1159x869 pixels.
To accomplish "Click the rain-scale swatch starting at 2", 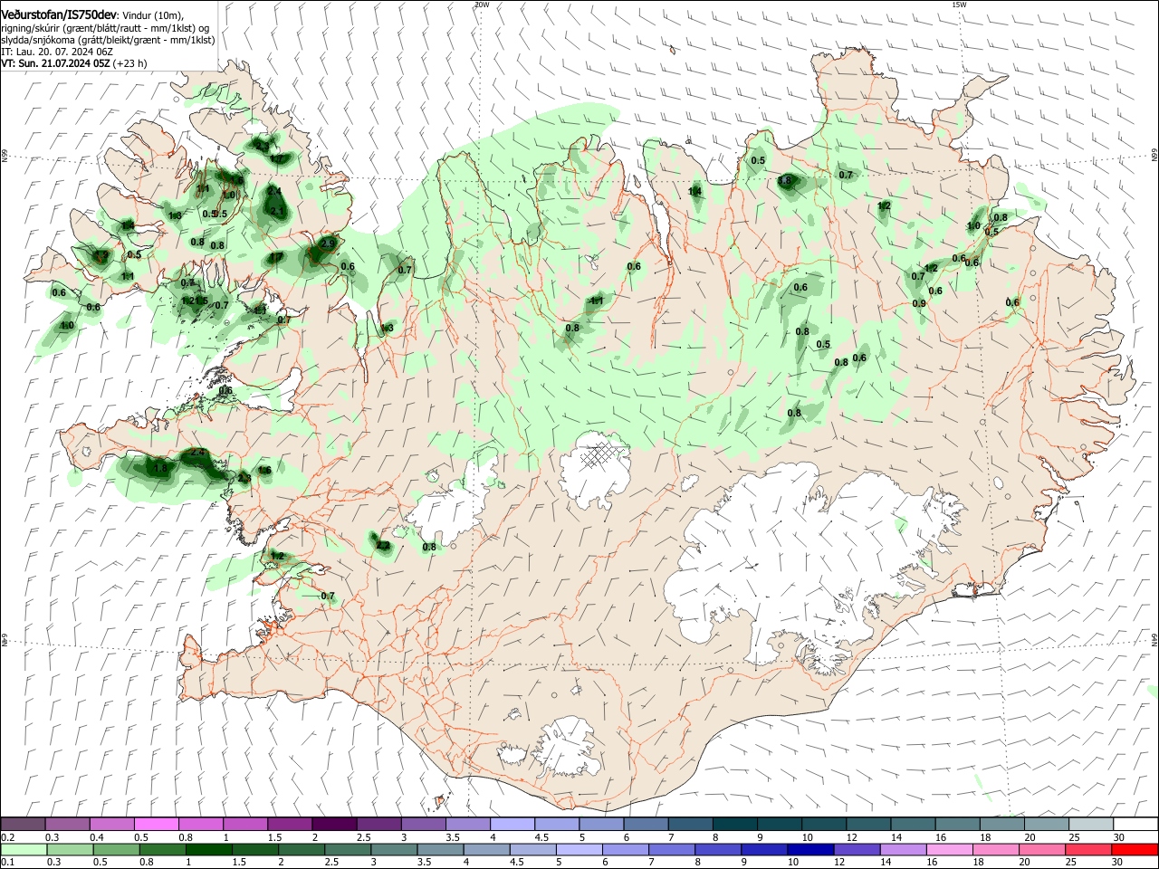I will point(302,849).
